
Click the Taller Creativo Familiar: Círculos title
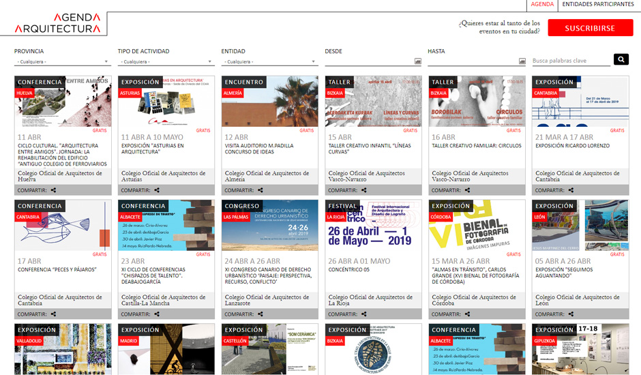(x=476, y=146)
